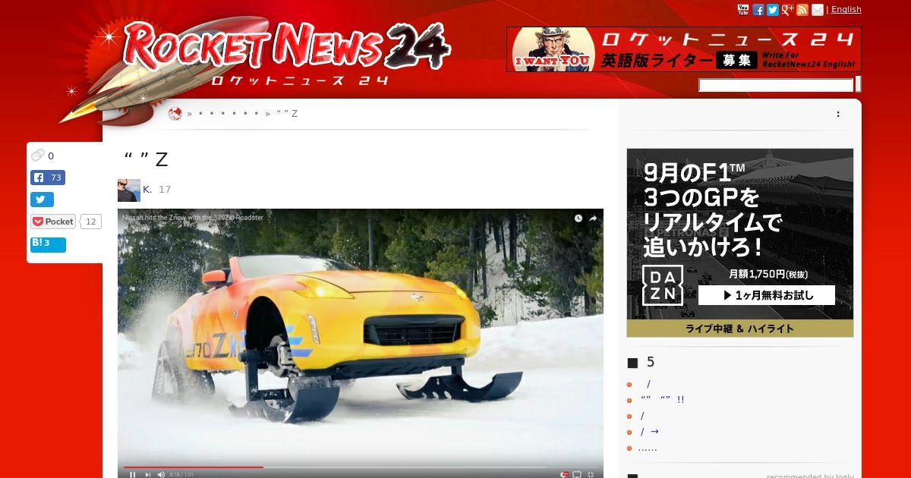Open the 'I Want You' writer recruitment banner
The width and height of the screenshot is (911, 478).
click(684, 49)
